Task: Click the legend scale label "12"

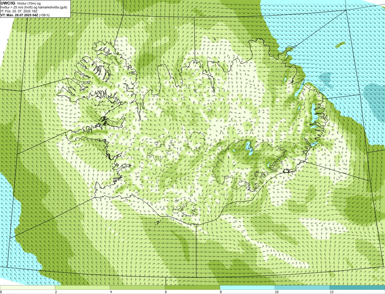Action: (331, 292)
